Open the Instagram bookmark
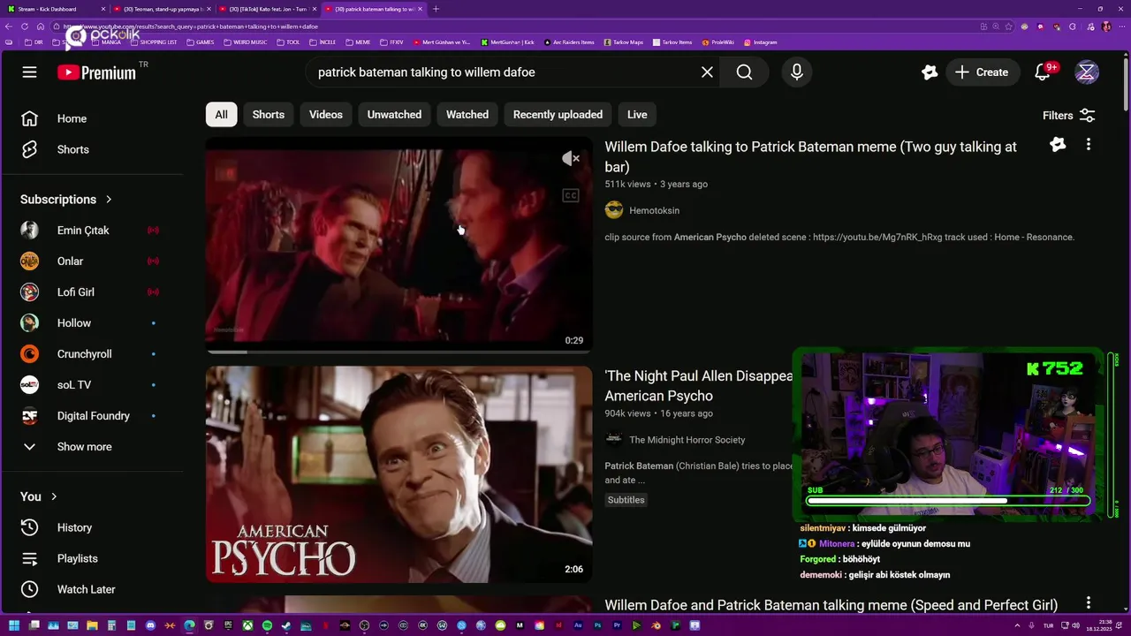The image size is (1131, 636). click(x=761, y=42)
